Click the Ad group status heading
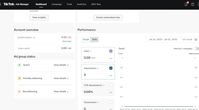199x110 pixels. coord(25,56)
